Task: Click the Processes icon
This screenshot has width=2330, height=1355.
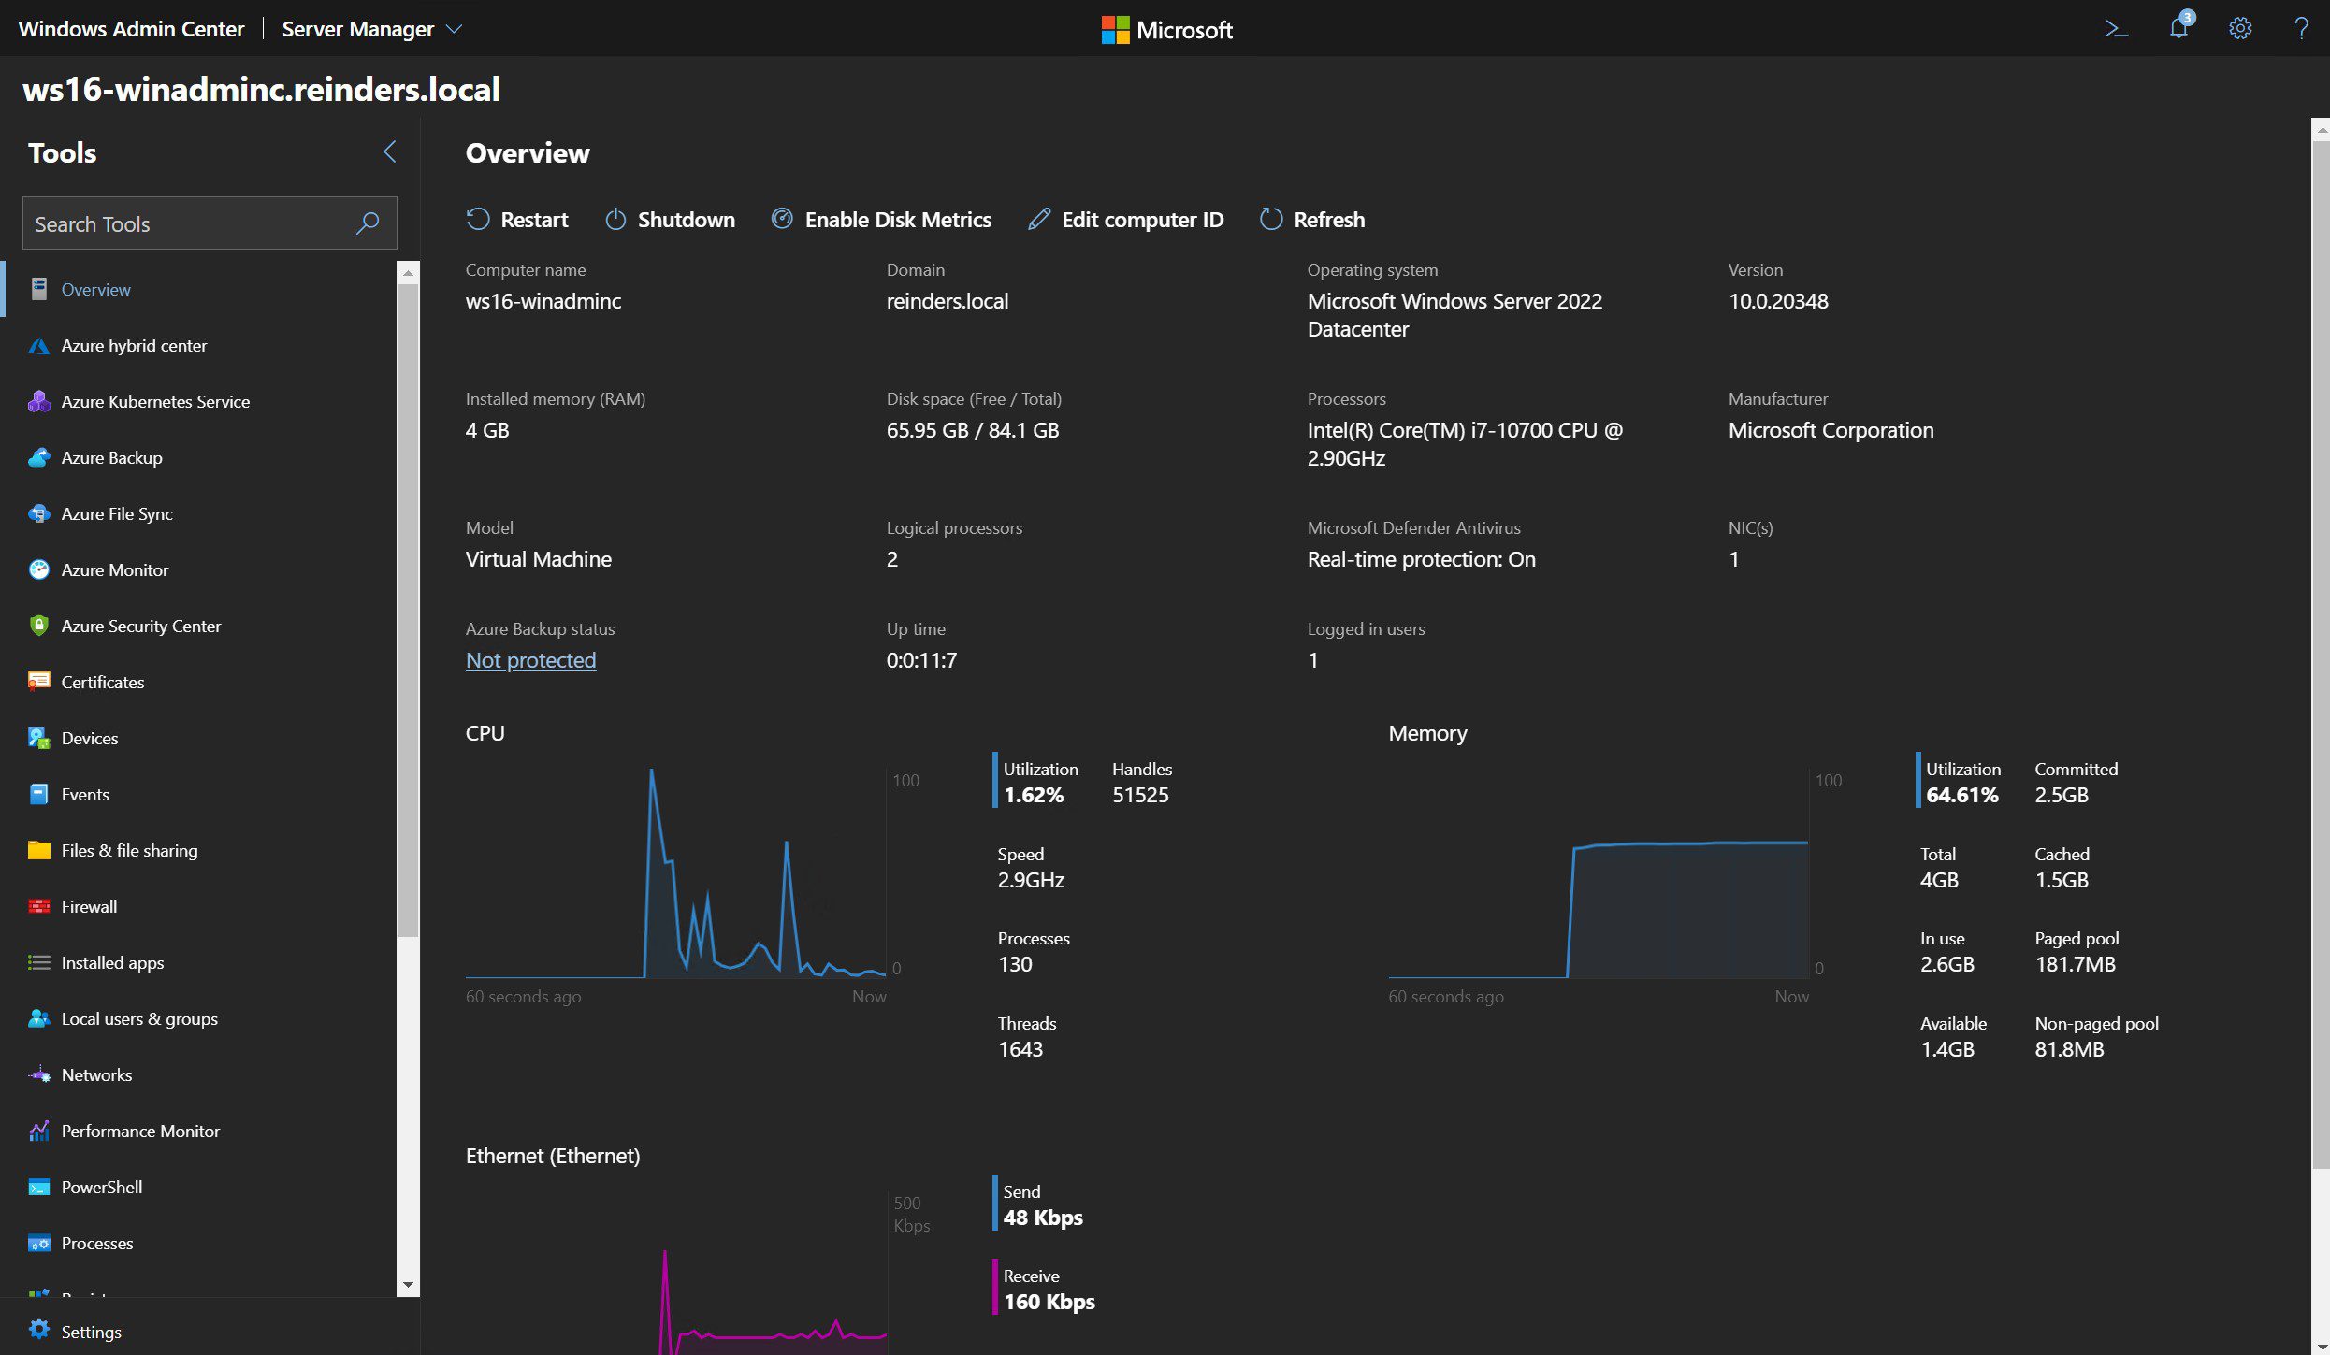Action: pyautogui.click(x=38, y=1243)
